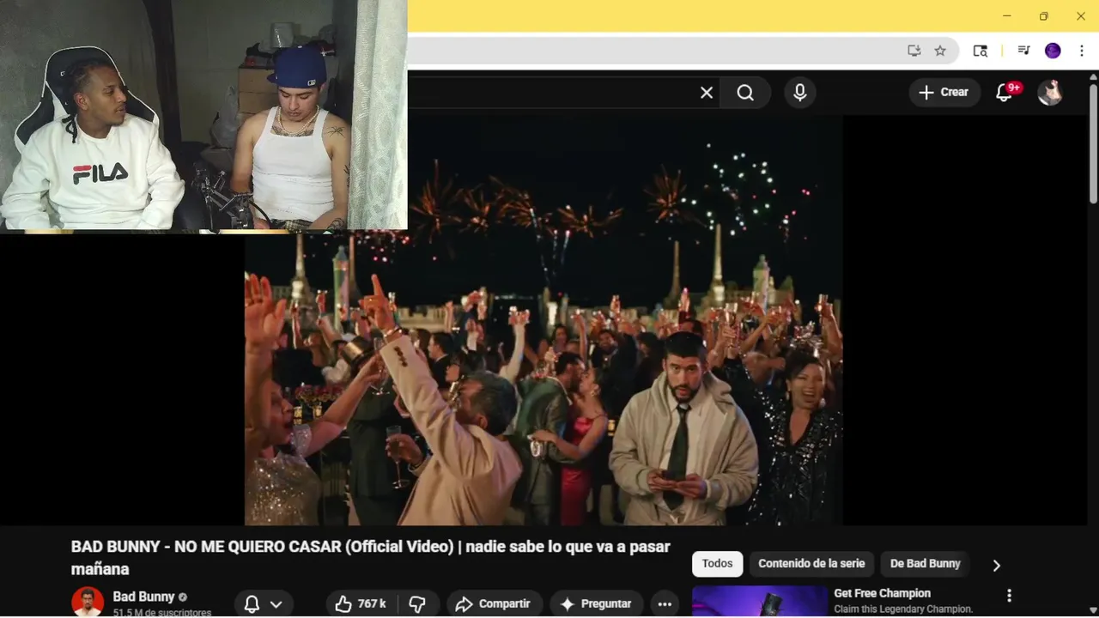Click the video title NO ME QUIERO CASAR
The height and width of the screenshot is (618, 1099).
click(370, 558)
